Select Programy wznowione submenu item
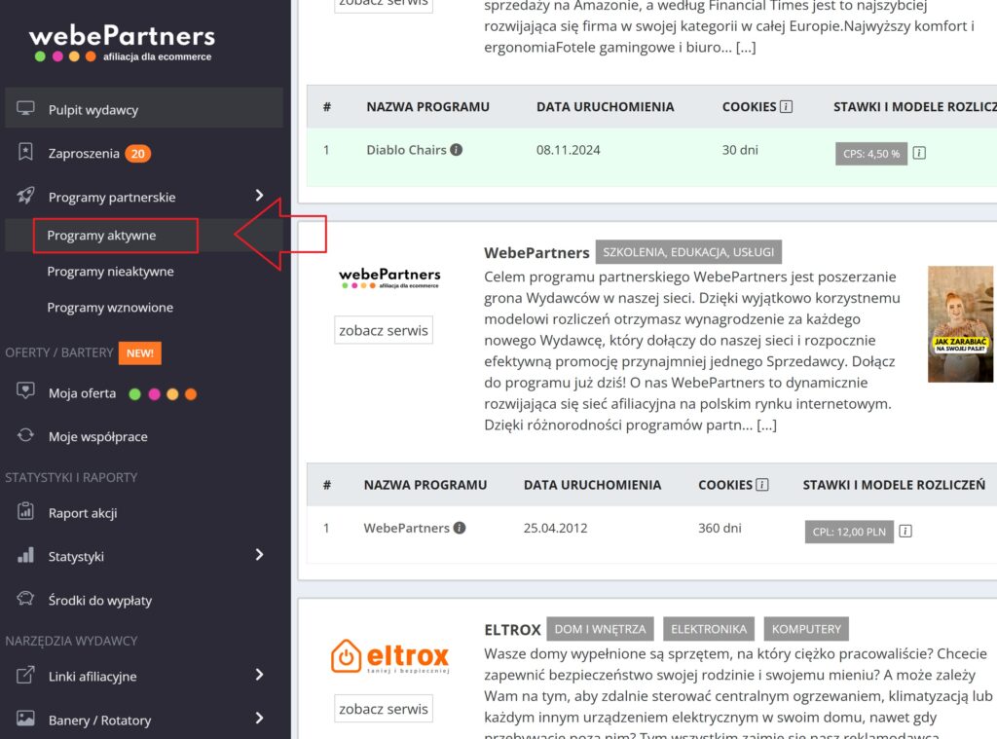The height and width of the screenshot is (739, 997). click(x=110, y=308)
